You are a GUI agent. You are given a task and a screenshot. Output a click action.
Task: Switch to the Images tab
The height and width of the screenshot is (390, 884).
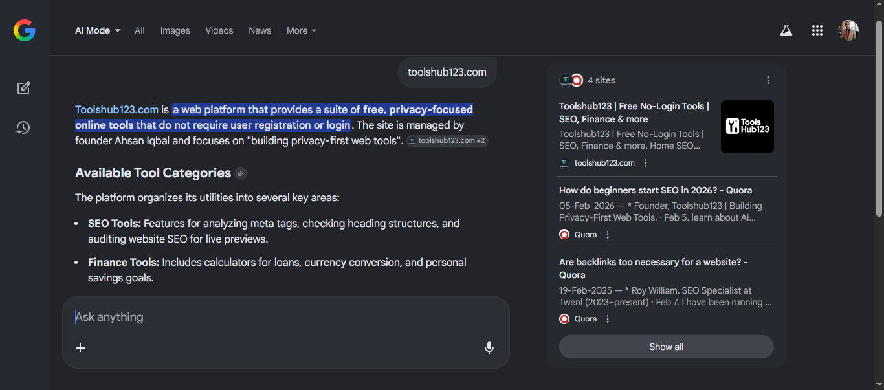pyautogui.click(x=175, y=30)
